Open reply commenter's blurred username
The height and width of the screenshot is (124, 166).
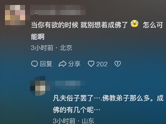[x=70, y=83]
